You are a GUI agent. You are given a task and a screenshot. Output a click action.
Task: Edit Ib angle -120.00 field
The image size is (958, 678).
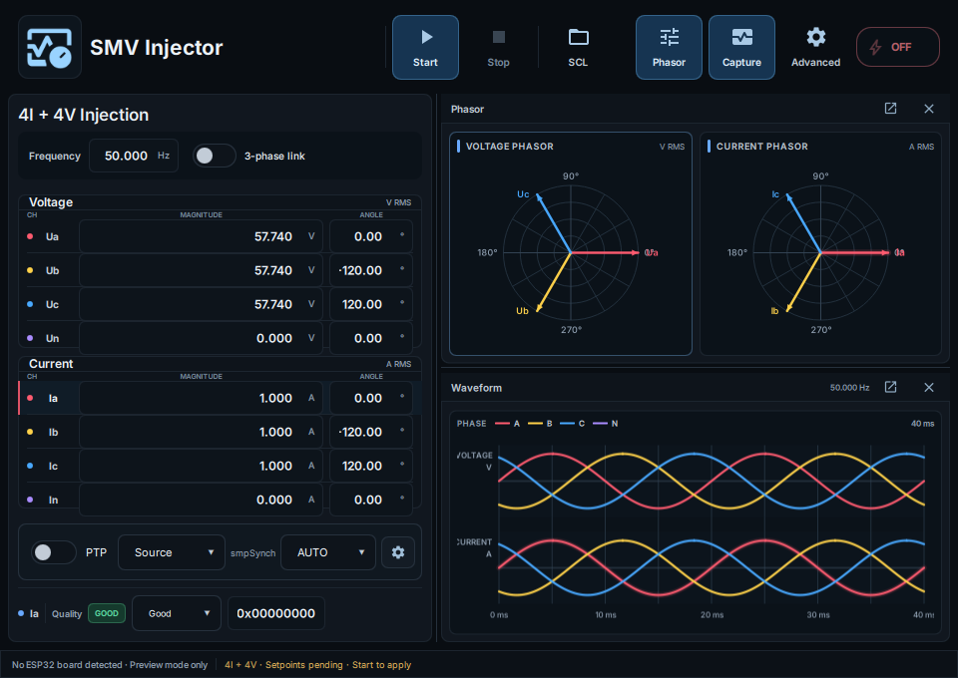[x=371, y=432]
